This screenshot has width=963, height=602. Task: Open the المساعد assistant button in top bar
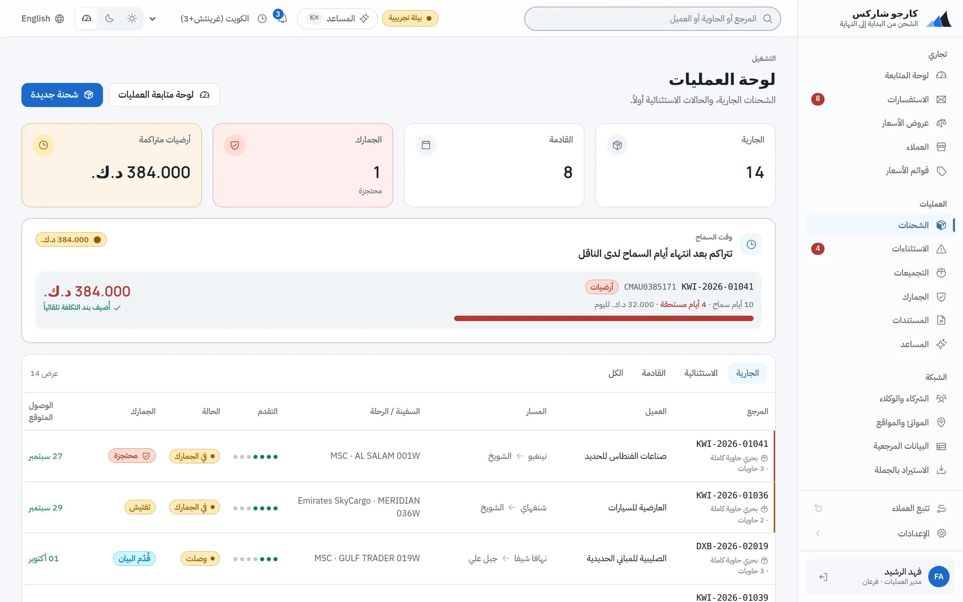click(x=337, y=18)
